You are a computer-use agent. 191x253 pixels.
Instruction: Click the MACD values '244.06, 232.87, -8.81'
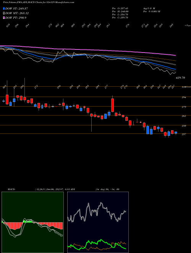click(x=57, y=189)
